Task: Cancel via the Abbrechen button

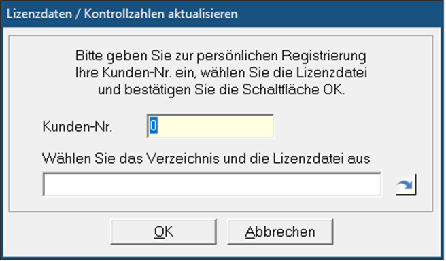Action: [280, 232]
